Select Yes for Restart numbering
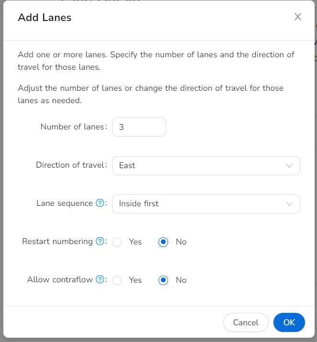The width and height of the screenshot is (317, 342). [x=117, y=242]
